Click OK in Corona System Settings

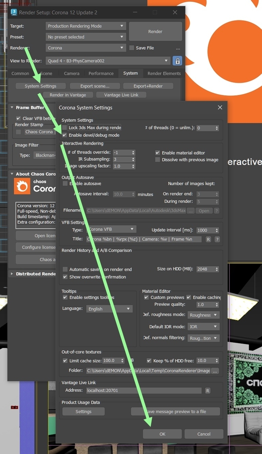(162, 434)
